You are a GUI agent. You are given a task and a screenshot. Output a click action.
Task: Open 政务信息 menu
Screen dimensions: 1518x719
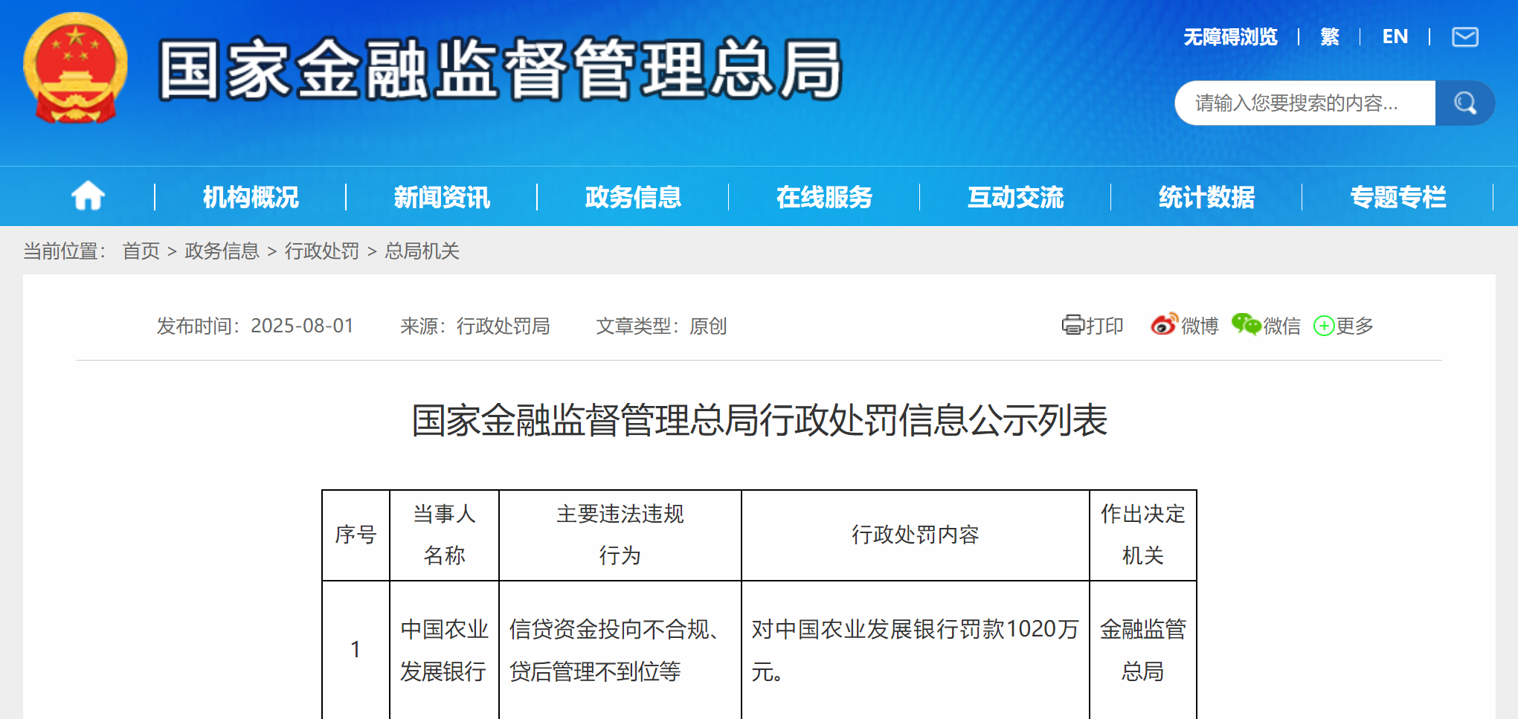[633, 197]
